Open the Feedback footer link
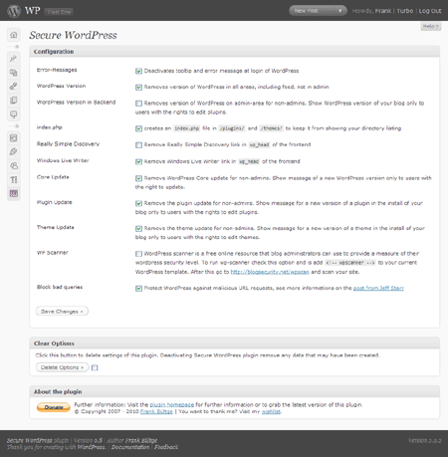This screenshot has height=457, width=448. coord(166,447)
